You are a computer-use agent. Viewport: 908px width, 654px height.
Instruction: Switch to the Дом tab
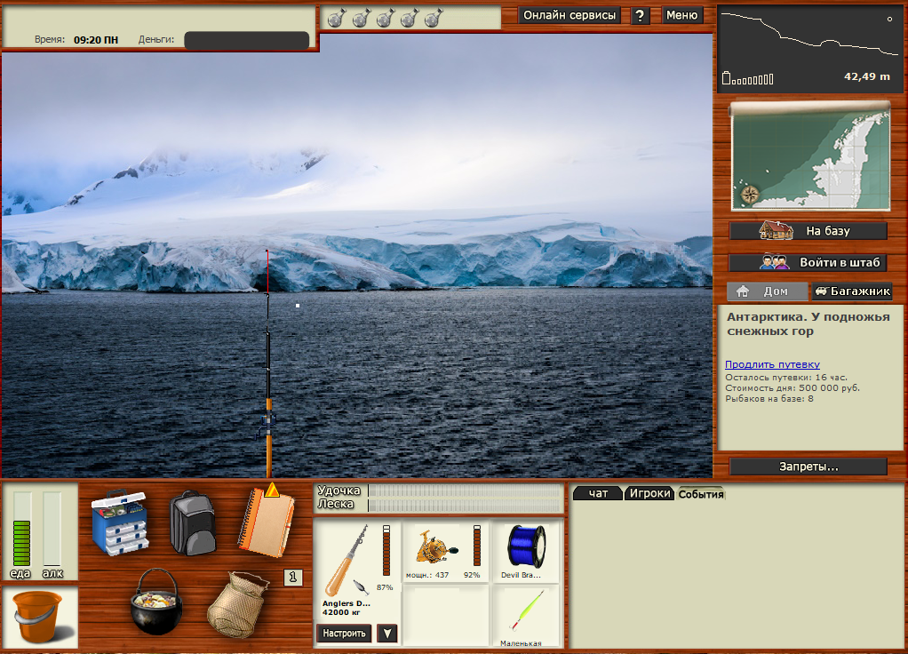click(767, 291)
